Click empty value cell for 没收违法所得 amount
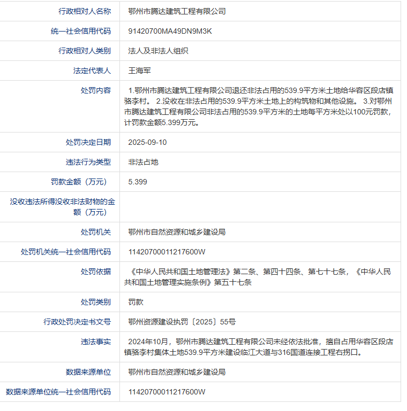The image size is (407, 411). 259,207
